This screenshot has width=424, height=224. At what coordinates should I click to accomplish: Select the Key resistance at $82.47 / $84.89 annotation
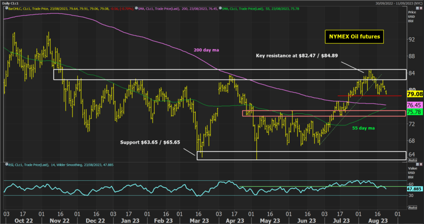(296, 56)
